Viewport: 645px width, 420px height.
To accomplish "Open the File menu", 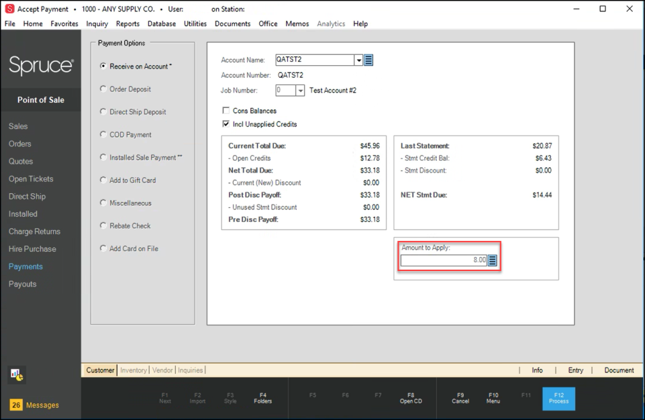I will (x=10, y=24).
